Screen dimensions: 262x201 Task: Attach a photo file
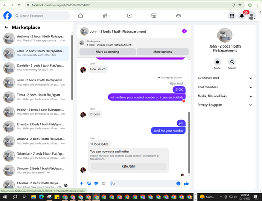point(89,183)
